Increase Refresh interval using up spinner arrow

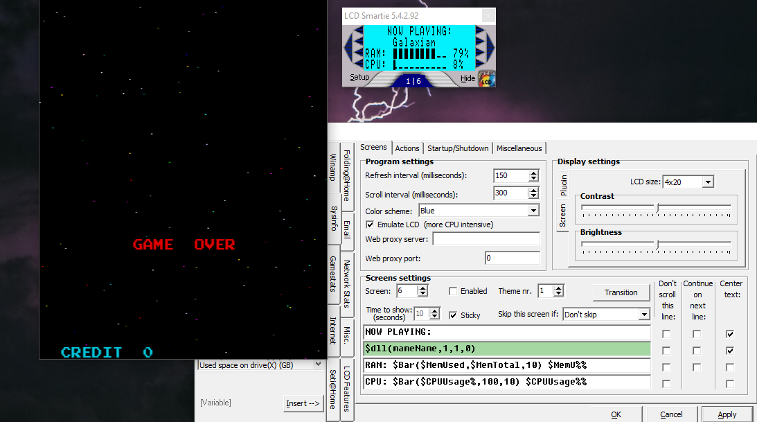click(533, 173)
